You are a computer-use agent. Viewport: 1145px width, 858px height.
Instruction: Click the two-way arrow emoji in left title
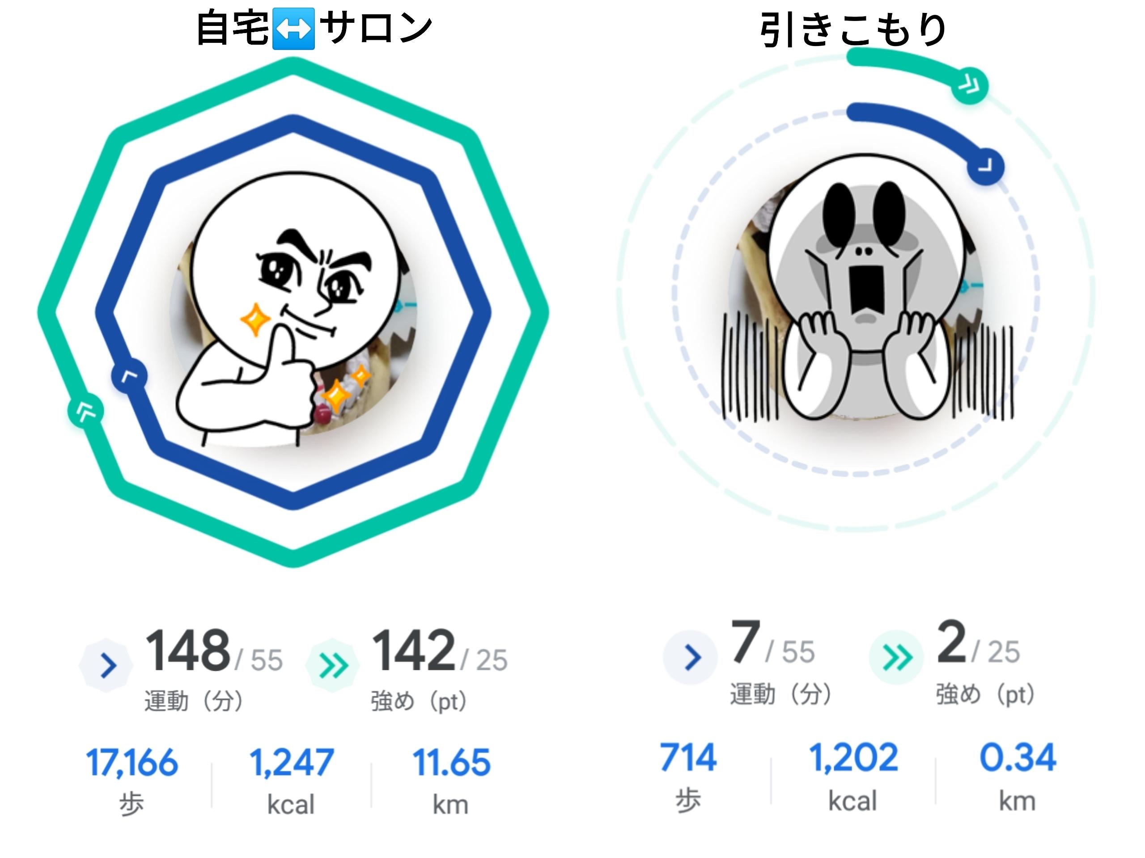(x=293, y=29)
